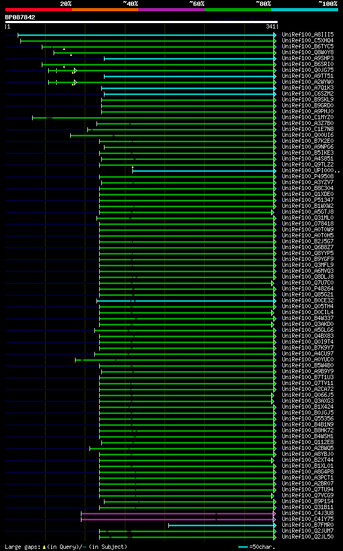Click hit label UniRef100_C1MYZ0
This screenshot has width=343, height=551.
(x=308, y=118)
